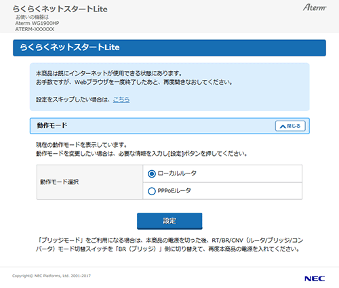The image size is (339, 288).
Task: Select the ローカルルータ radio button
Action: click(152, 173)
